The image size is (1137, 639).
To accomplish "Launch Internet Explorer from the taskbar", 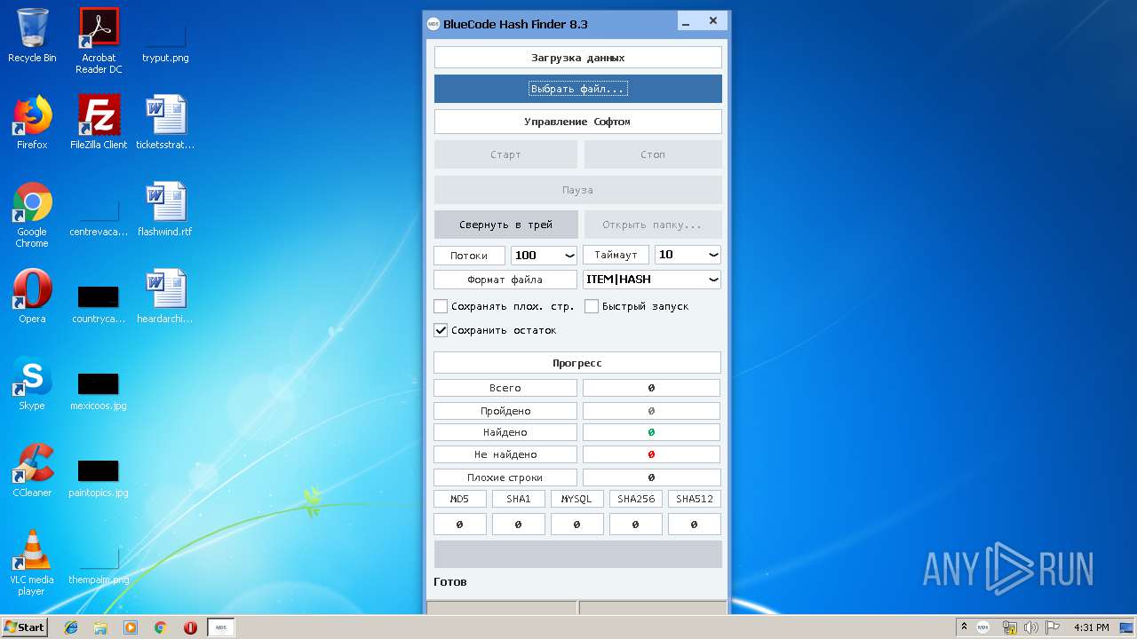I will (71, 627).
